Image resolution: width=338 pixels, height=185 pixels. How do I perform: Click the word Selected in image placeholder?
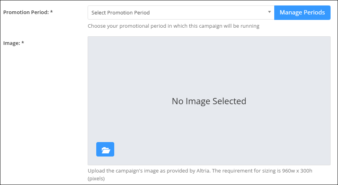[x=229, y=101]
